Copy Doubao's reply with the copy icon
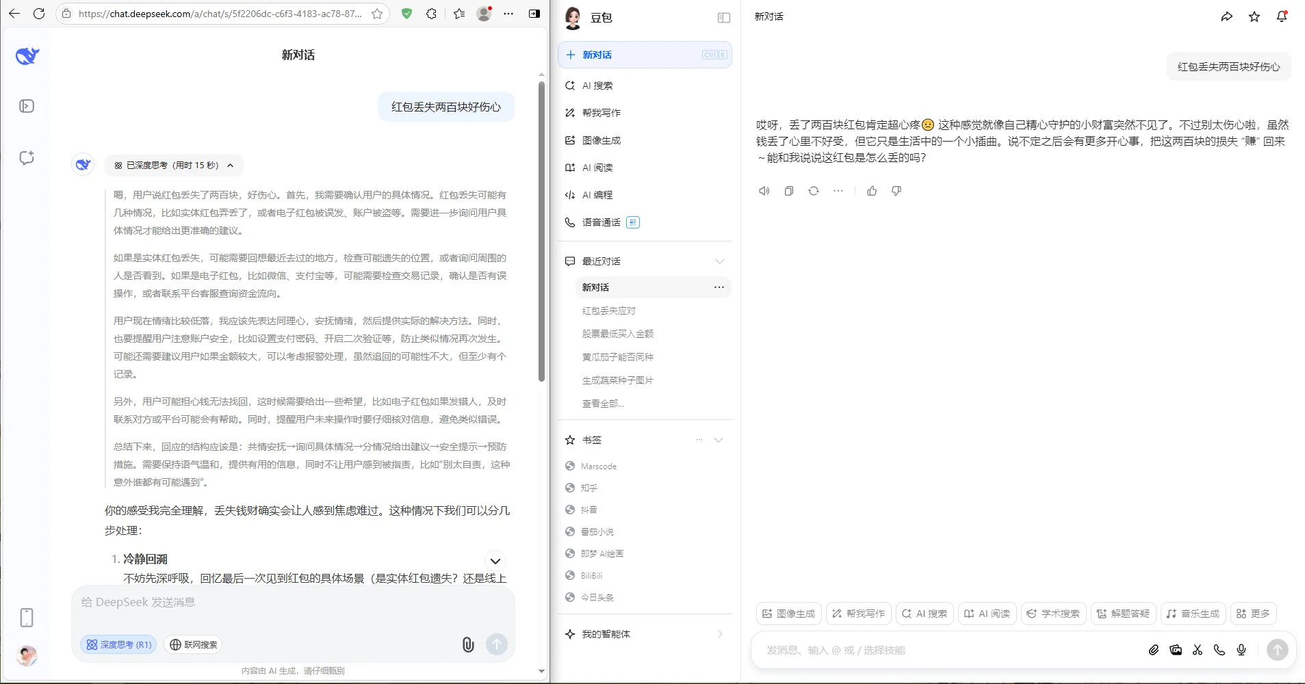 (788, 191)
